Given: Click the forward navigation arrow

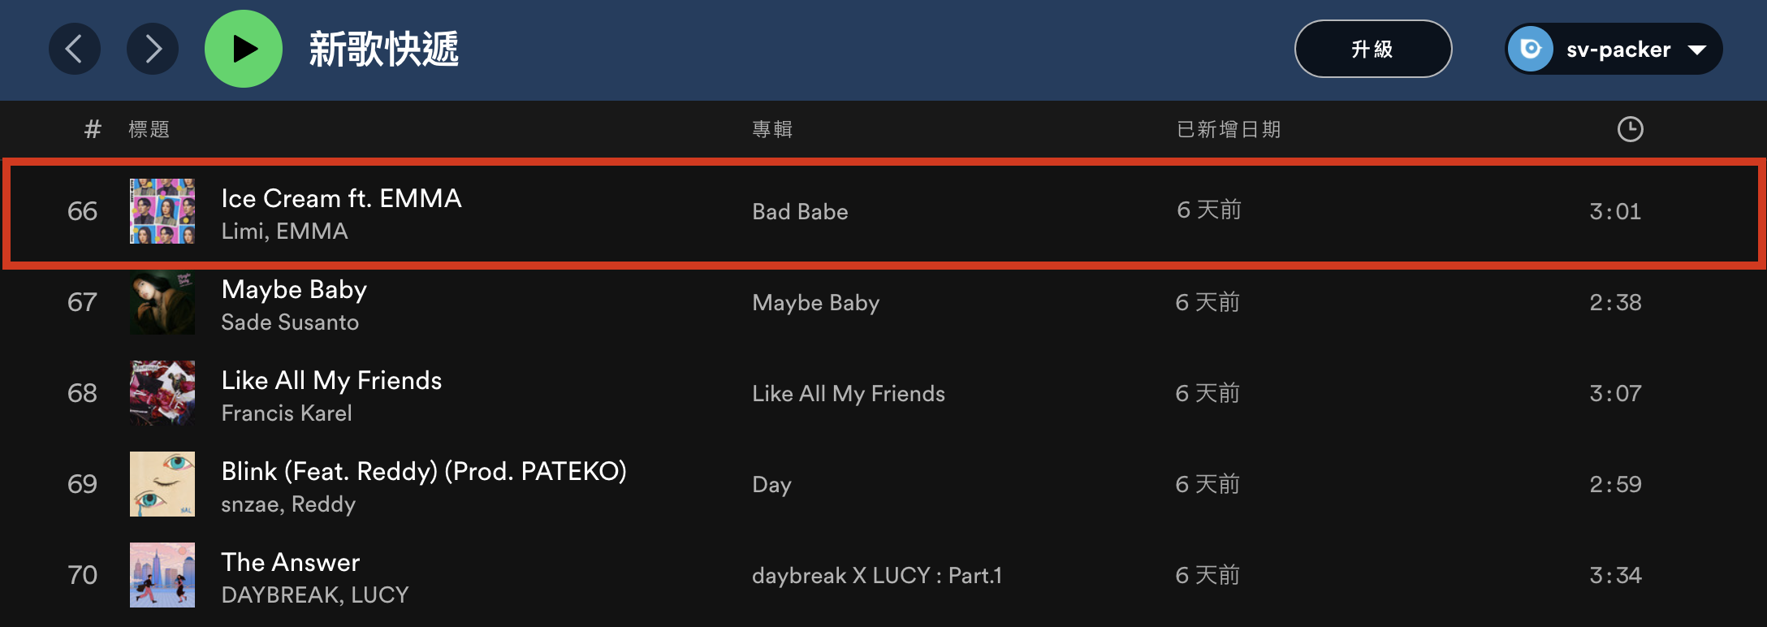Looking at the screenshot, I should pyautogui.click(x=153, y=50).
